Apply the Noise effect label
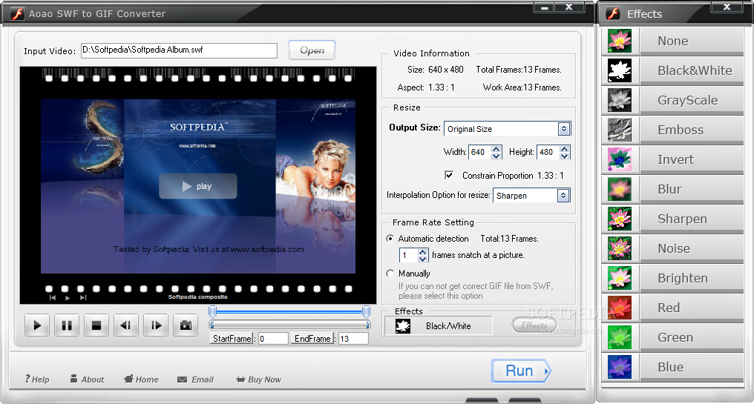This screenshot has height=404, width=754. tap(674, 248)
